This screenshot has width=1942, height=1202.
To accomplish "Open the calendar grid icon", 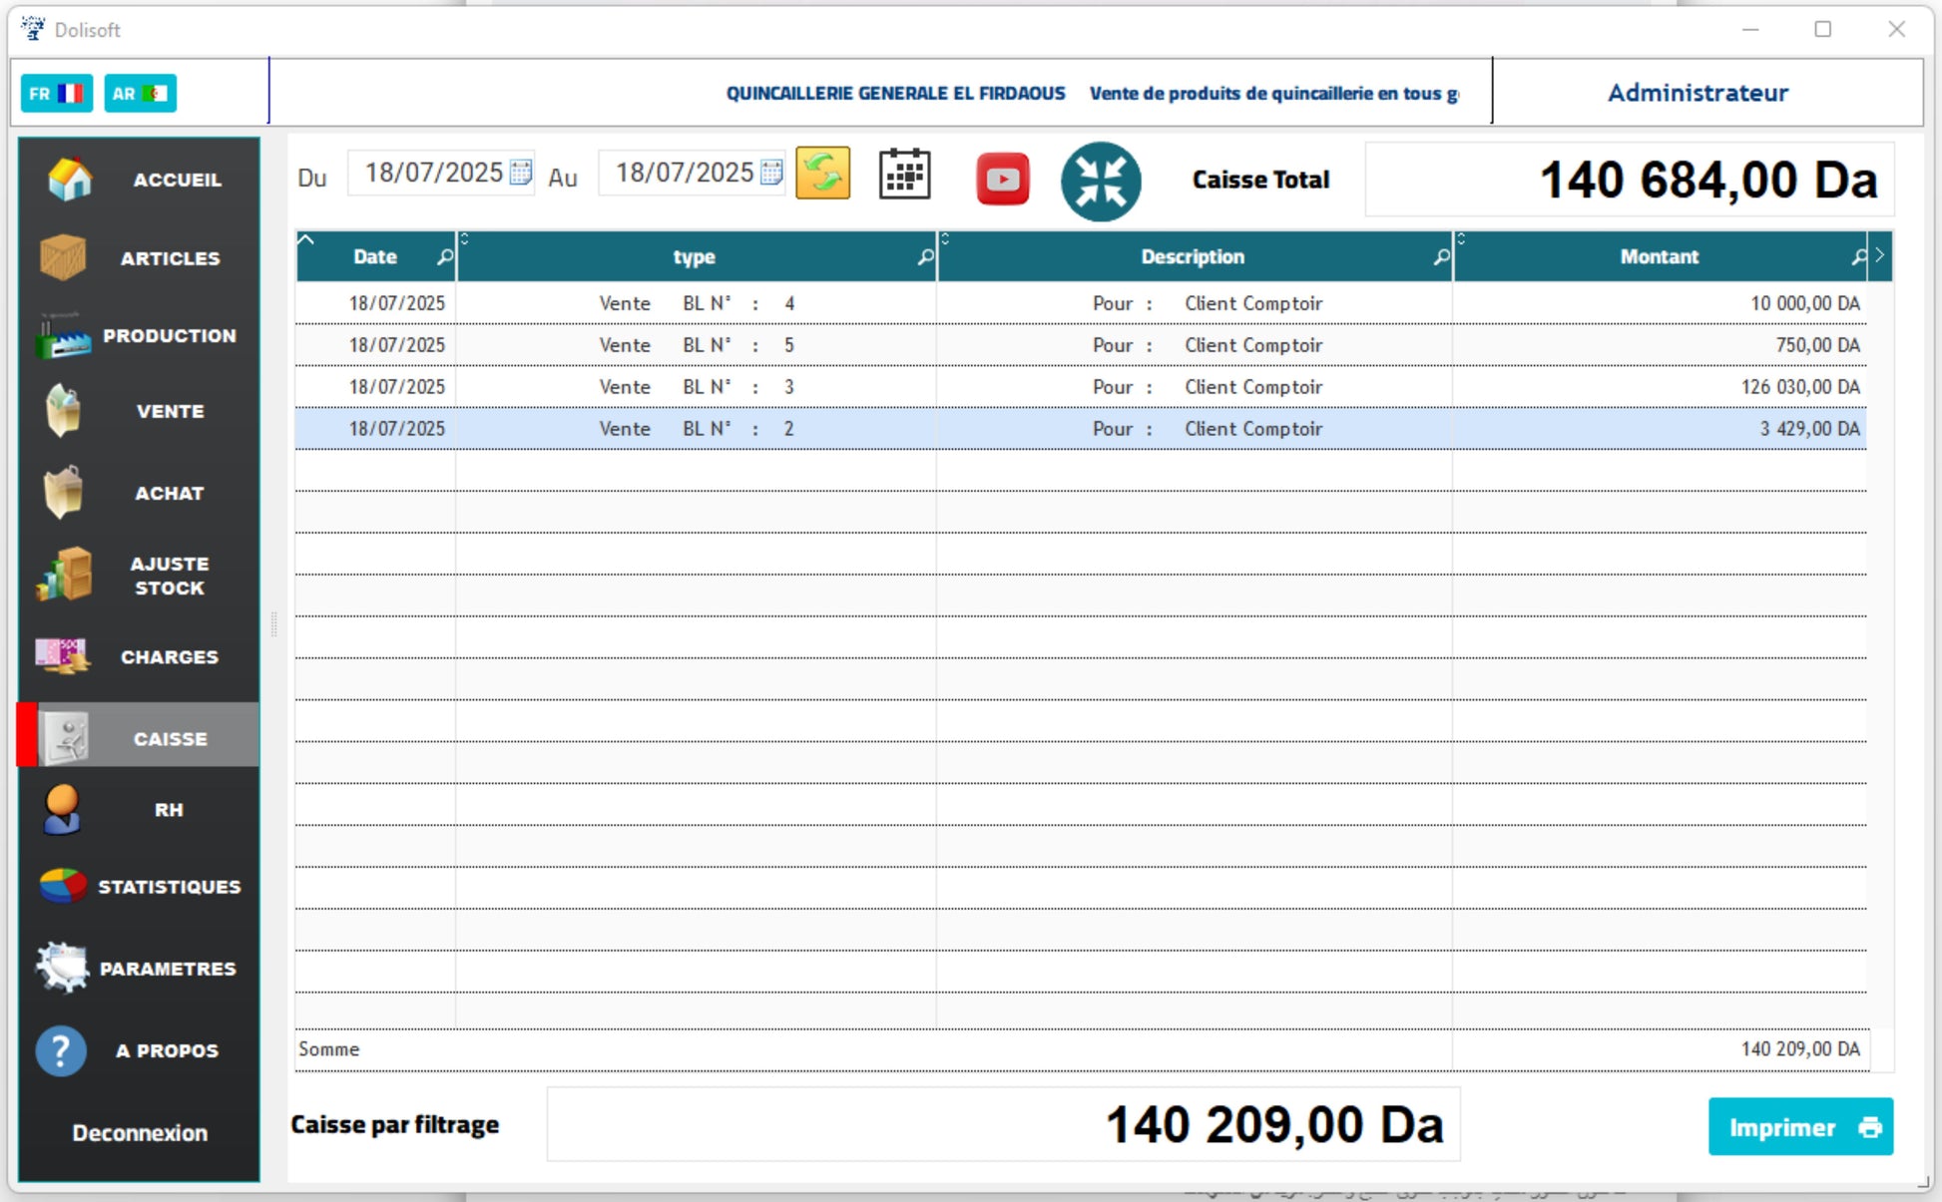I will pyautogui.click(x=904, y=176).
